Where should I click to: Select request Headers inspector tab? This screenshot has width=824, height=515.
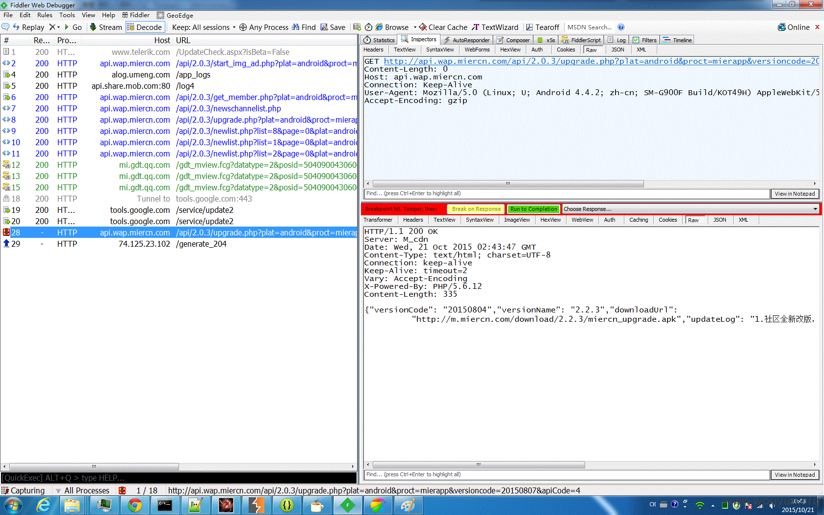[373, 50]
